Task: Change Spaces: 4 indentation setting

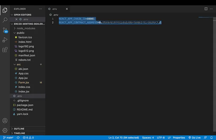Action: tap(148, 138)
